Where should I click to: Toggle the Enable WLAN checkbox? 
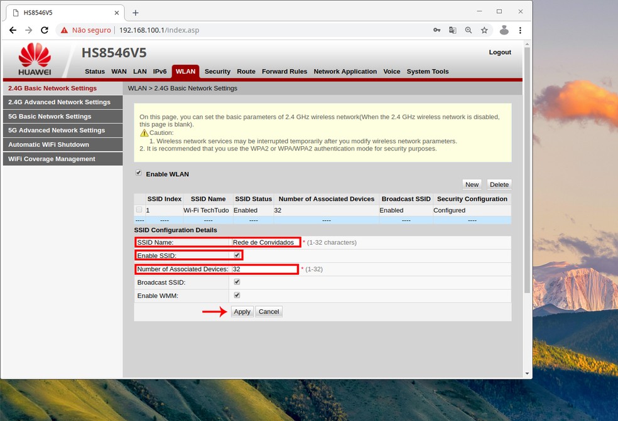[139, 173]
